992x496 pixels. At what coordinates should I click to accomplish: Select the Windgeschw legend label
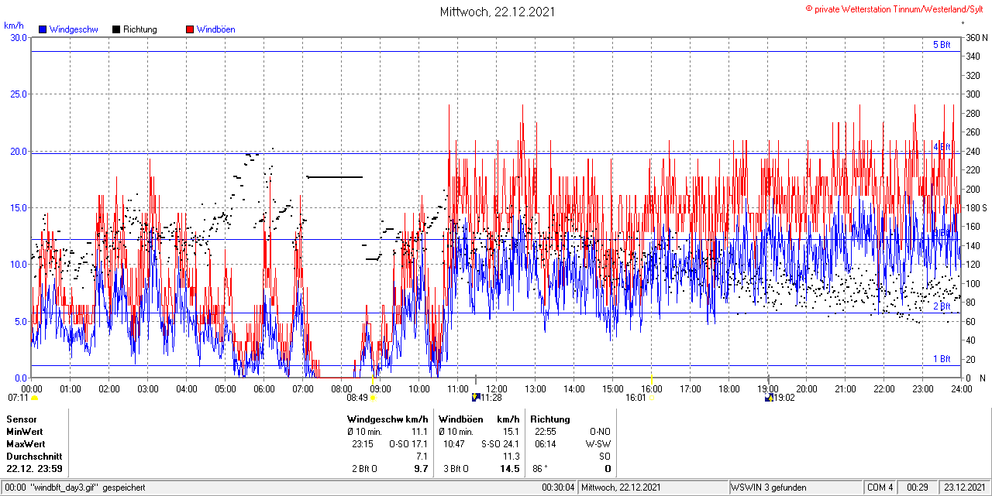click(x=73, y=29)
